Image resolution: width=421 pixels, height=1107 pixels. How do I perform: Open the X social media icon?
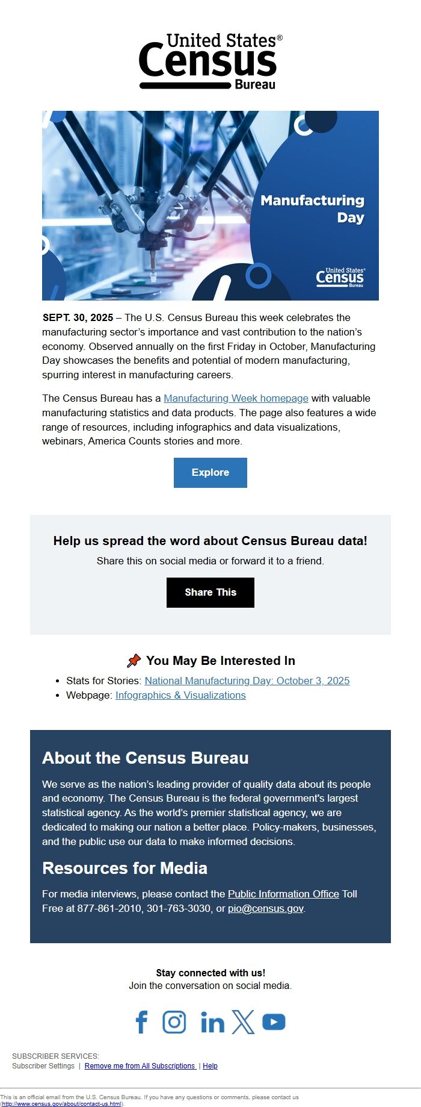243,1022
